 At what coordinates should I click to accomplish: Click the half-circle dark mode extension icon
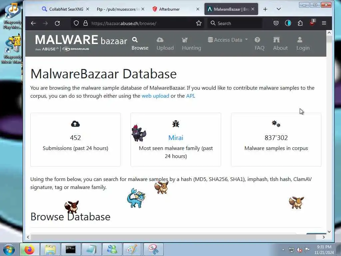(x=288, y=23)
